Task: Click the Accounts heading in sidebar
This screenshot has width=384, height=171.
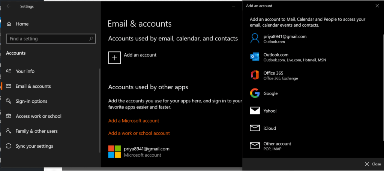Action: click(16, 53)
